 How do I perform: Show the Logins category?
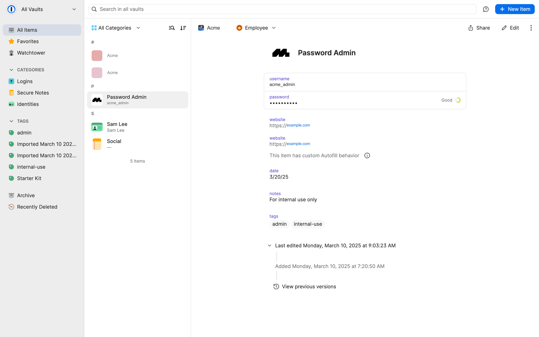(x=42, y=81)
